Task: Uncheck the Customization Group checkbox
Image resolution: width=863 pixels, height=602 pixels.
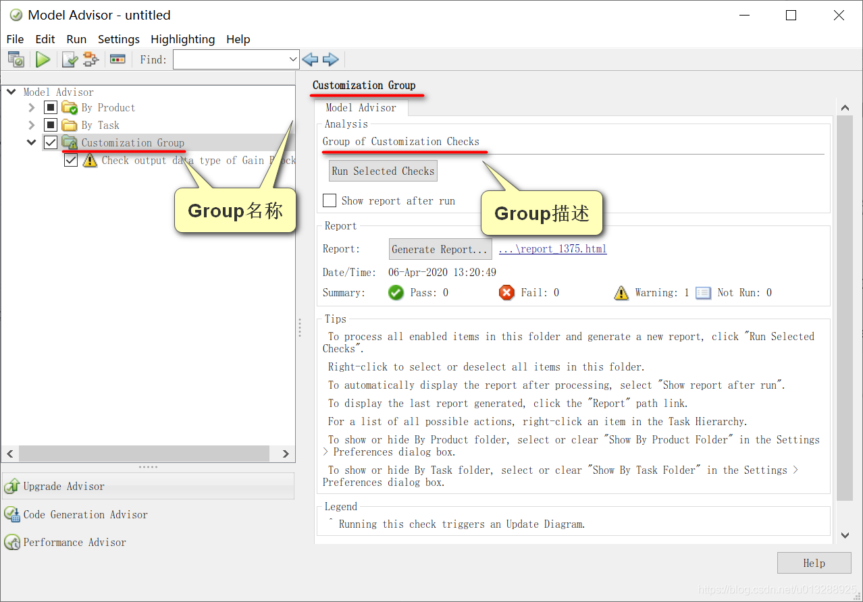Action: click(x=51, y=142)
